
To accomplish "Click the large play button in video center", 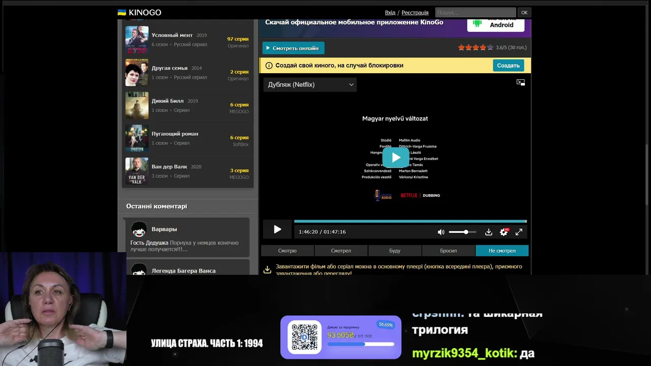I will click(396, 158).
